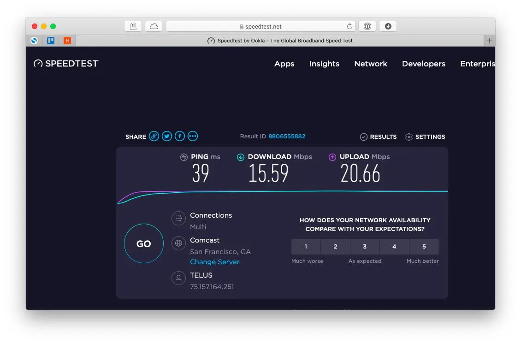Rate network availability as 2
This screenshot has width=521, height=344.
coord(335,247)
